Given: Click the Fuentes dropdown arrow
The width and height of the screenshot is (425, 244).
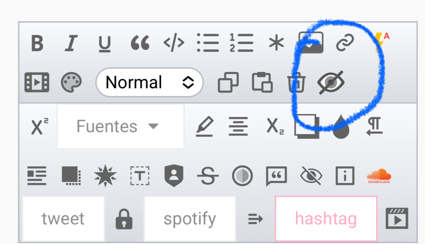Looking at the screenshot, I should tap(153, 126).
